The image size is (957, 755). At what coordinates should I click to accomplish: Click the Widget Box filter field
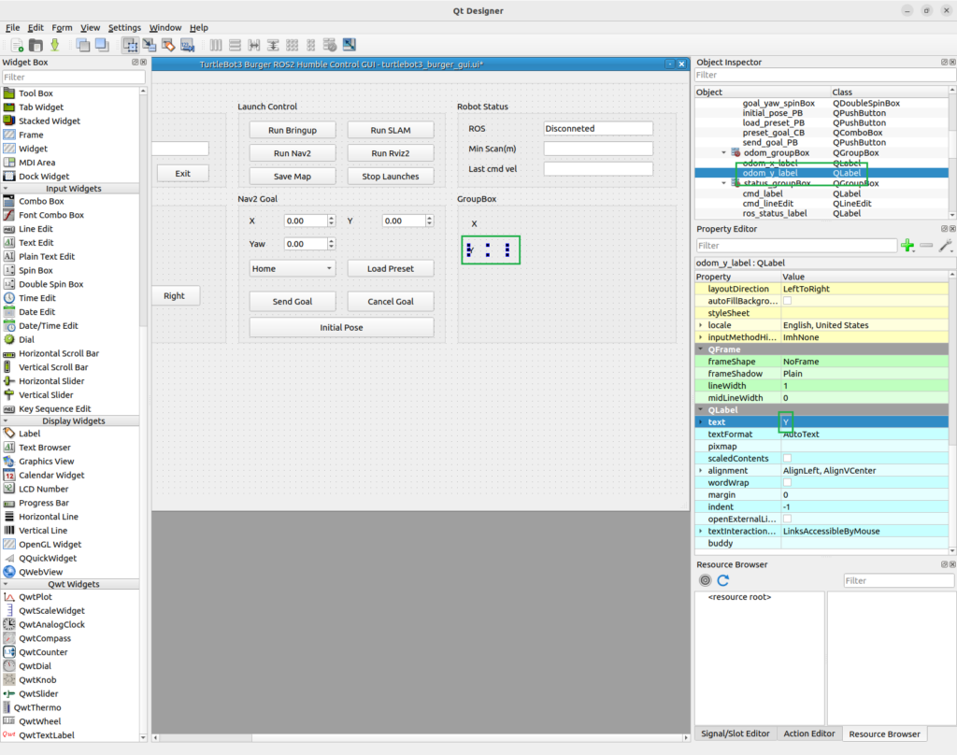point(73,77)
